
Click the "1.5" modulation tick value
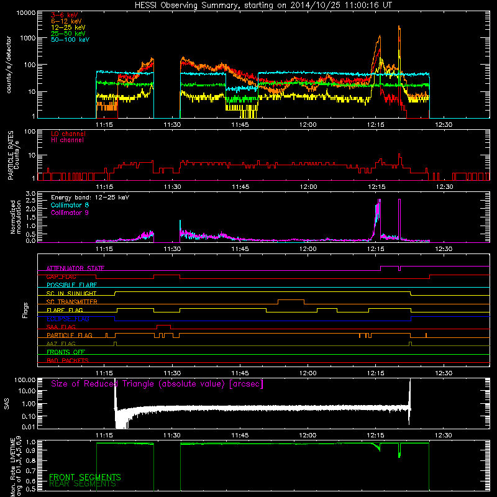(x=30, y=217)
